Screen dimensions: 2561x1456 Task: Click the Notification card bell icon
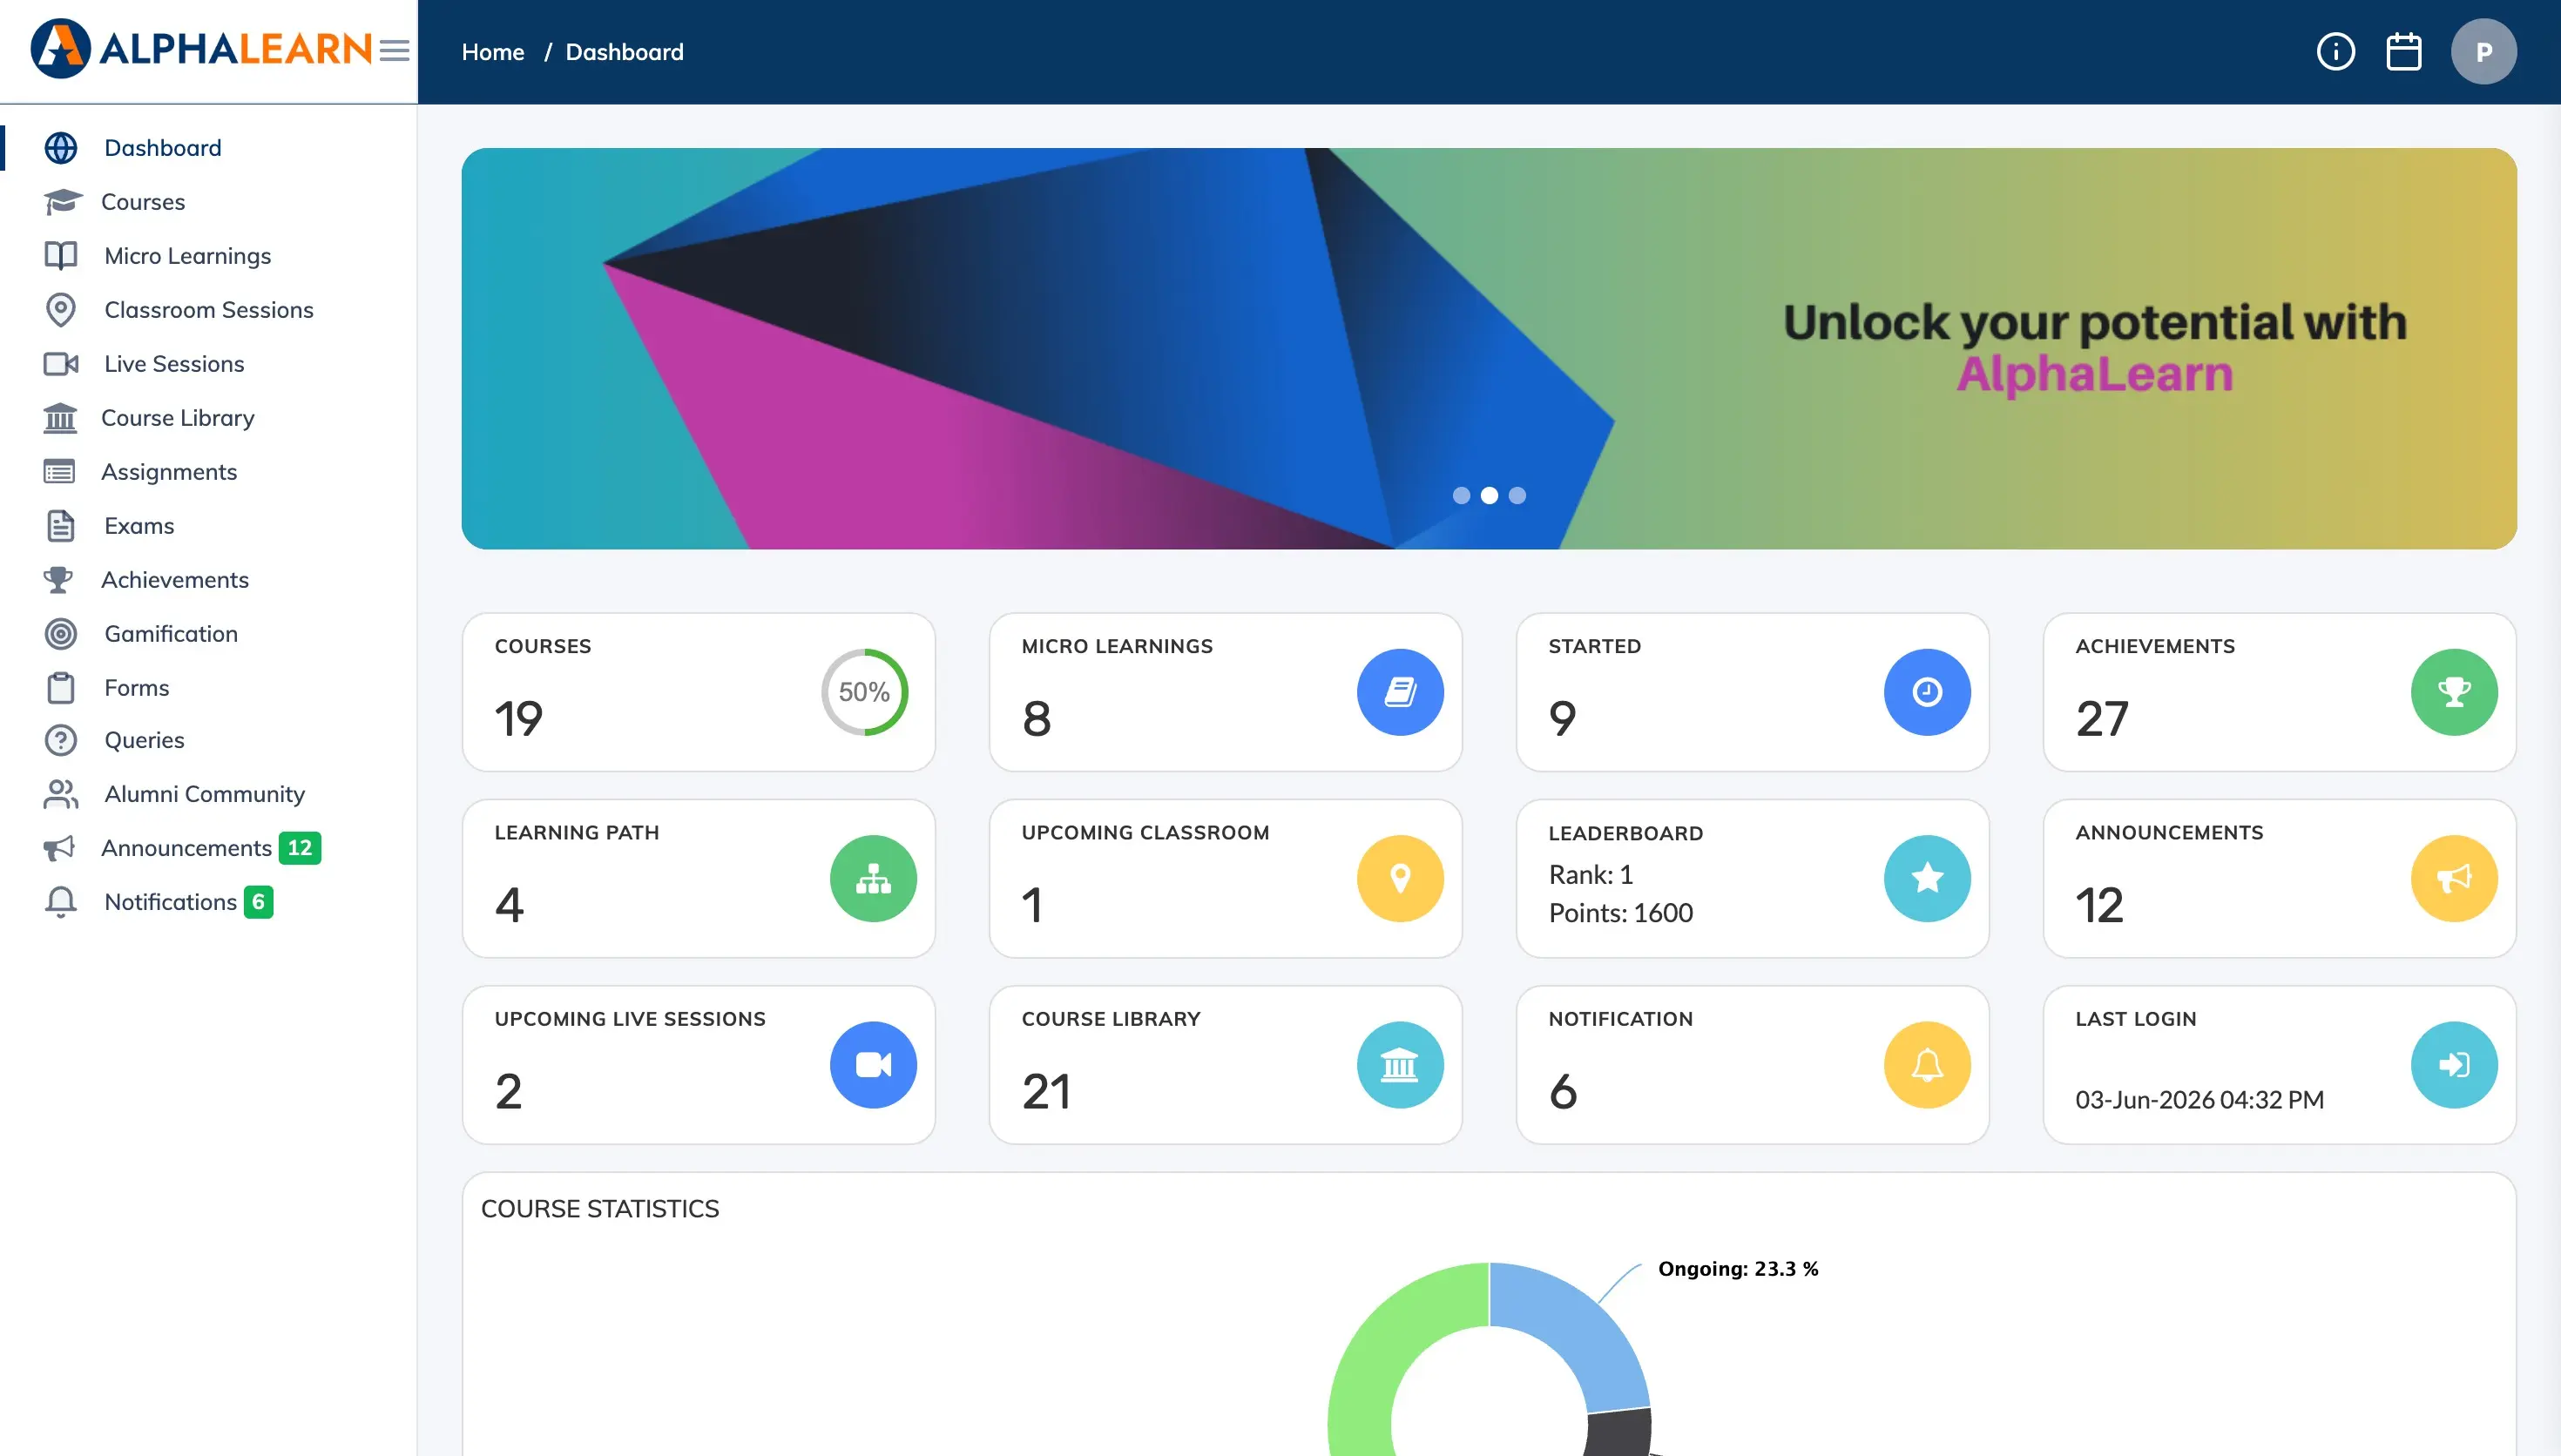(x=1927, y=1065)
